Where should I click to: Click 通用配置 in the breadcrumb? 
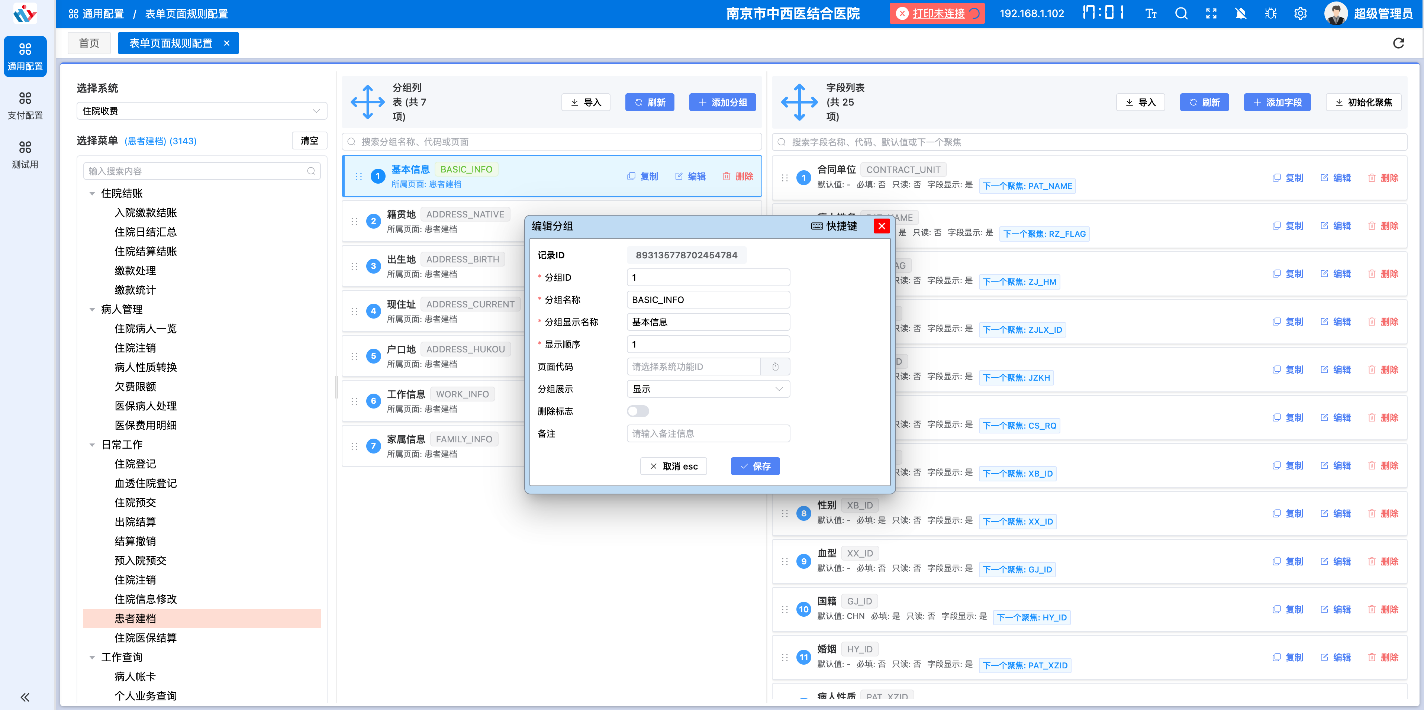pos(103,13)
